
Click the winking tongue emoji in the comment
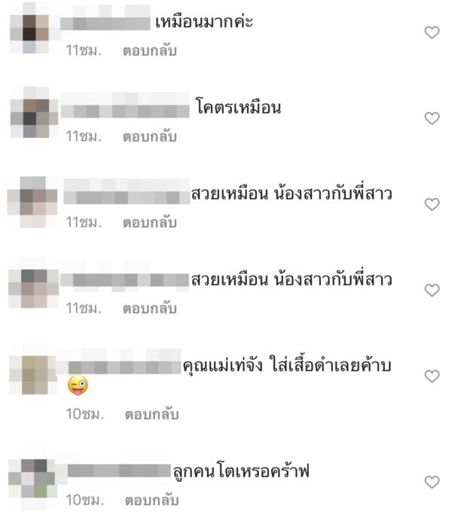click(78, 385)
